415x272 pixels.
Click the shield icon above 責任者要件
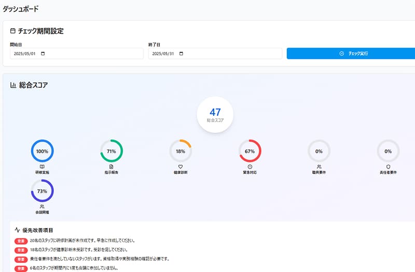click(x=388, y=167)
